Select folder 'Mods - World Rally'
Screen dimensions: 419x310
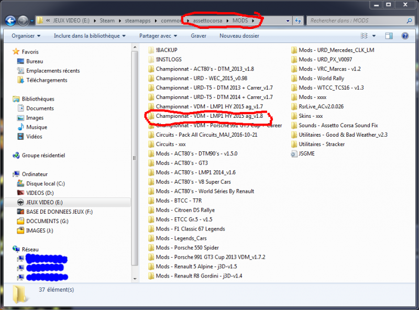coord(321,79)
